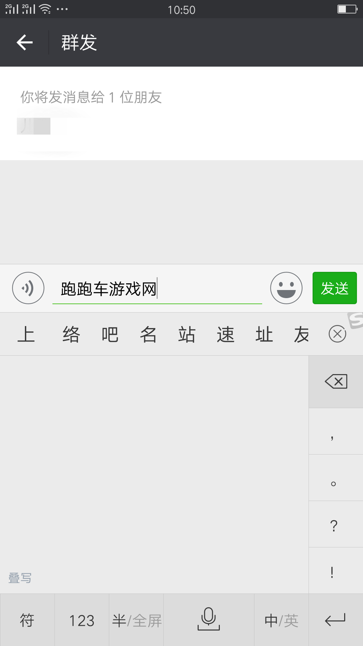Insert the question mark punctuation key
The width and height of the screenshot is (363, 646).
336,524
